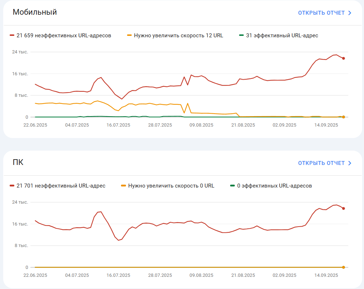
Task: Click orange endpoint dot on ПК chart
Action: 343,267
